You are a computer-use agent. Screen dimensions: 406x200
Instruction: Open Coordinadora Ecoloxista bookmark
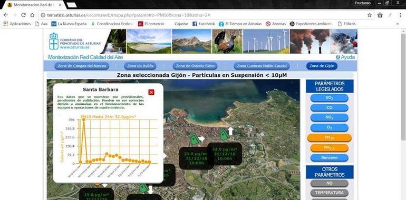(x=112, y=24)
